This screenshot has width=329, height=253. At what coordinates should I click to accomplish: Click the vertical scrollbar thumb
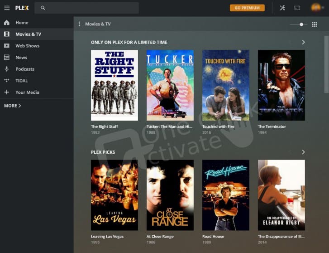326,64
